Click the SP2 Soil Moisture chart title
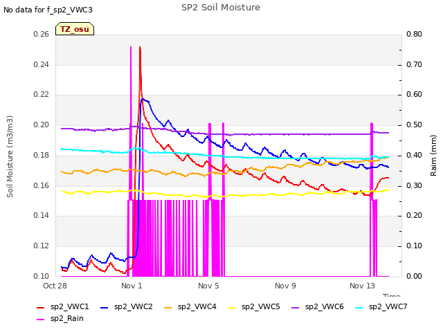 [x=221, y=8]
